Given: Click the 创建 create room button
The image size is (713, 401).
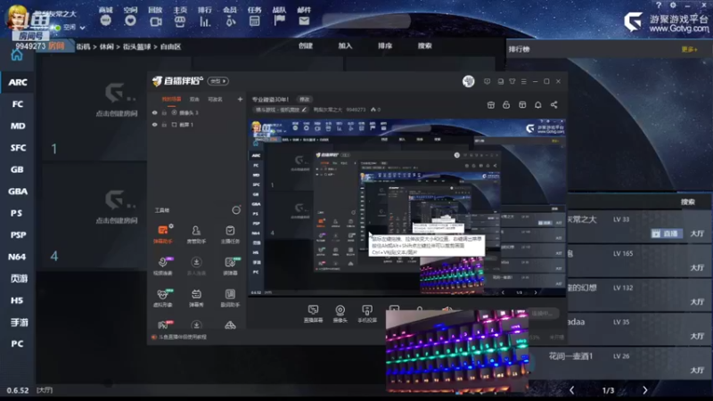Looking at the screenshot, I should tap(306, 46).
